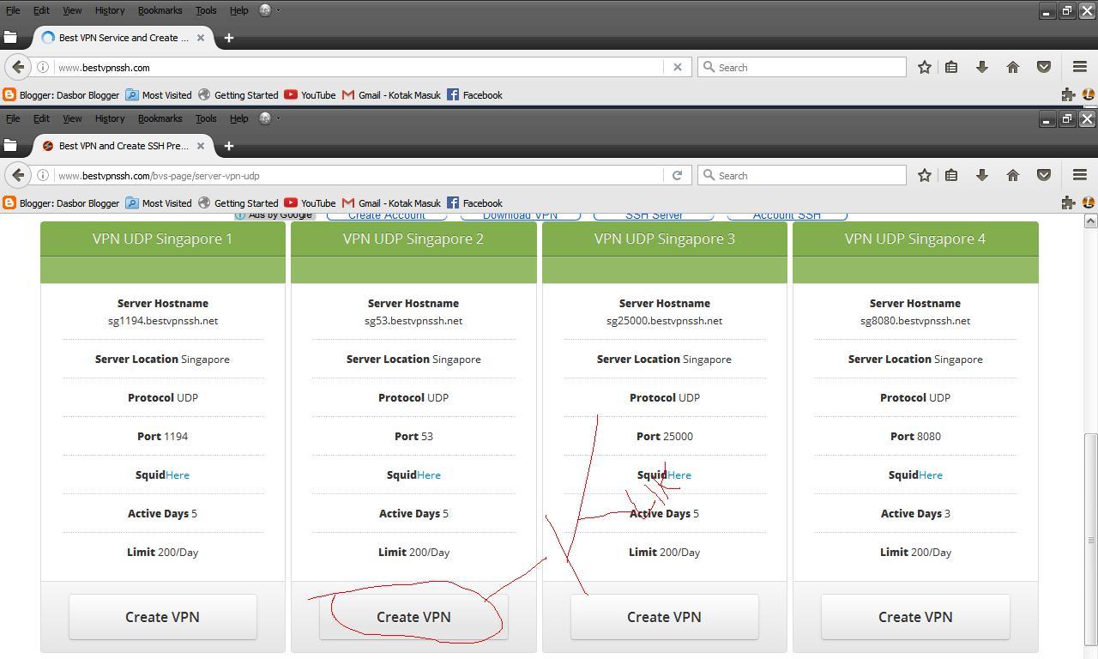Open YouTube bookmark in front window

(x=310, y=203)
